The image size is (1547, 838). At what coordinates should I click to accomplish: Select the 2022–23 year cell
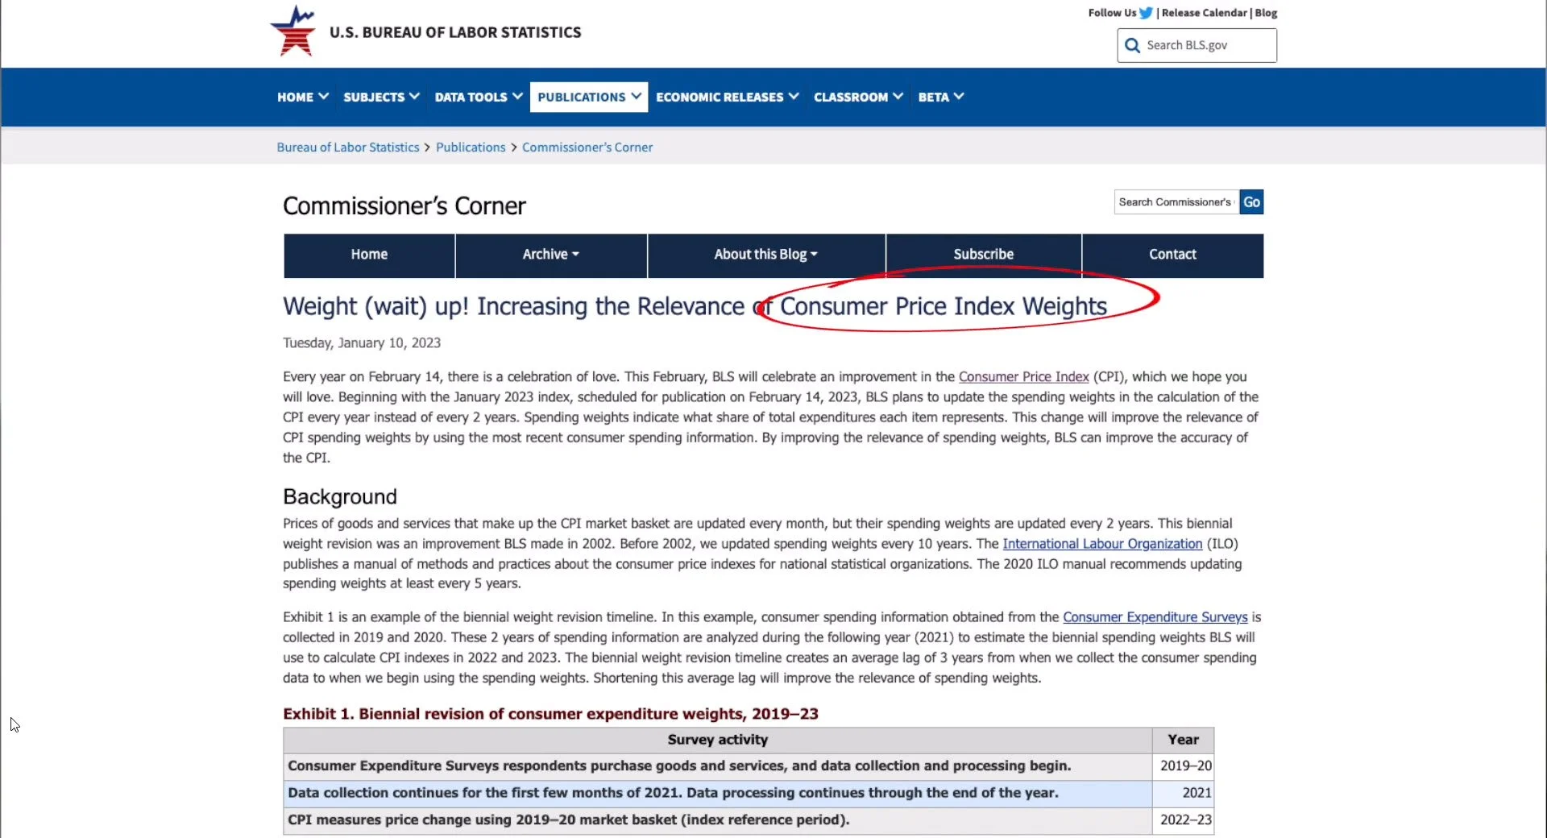(1183, 820)
